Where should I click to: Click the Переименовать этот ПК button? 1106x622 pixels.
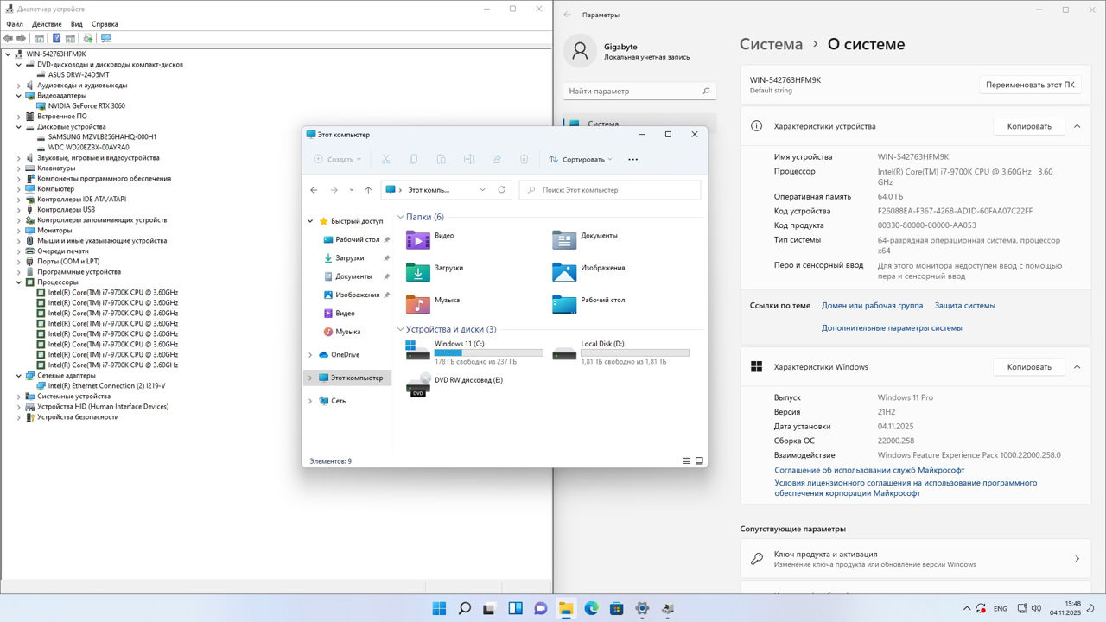1030,85
